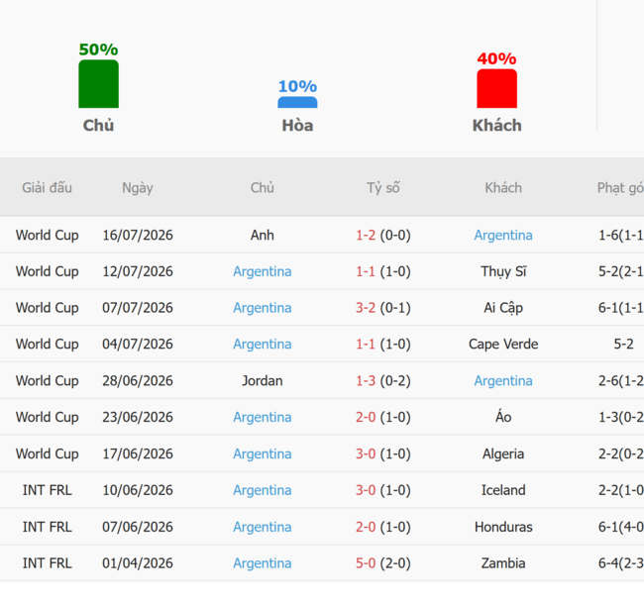Open Argentina link in 01/04/2026 friendly
Image resolution: width=644 pixels, height=602 pixels.
click(263, 563)
